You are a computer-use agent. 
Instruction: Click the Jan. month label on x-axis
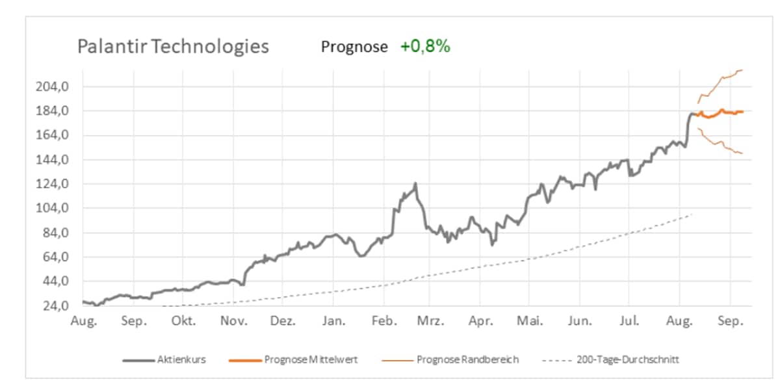(333, 321)
